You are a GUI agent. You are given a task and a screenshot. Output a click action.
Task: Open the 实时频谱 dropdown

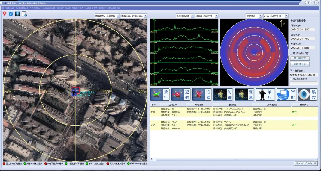[254, 16]
